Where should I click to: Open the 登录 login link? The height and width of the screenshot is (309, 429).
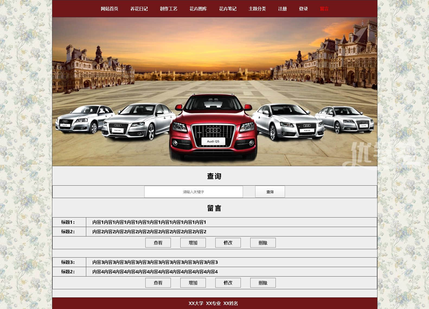pyautogui.click(x=303, y=9)
